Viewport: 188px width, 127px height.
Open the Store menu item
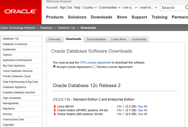122,17
